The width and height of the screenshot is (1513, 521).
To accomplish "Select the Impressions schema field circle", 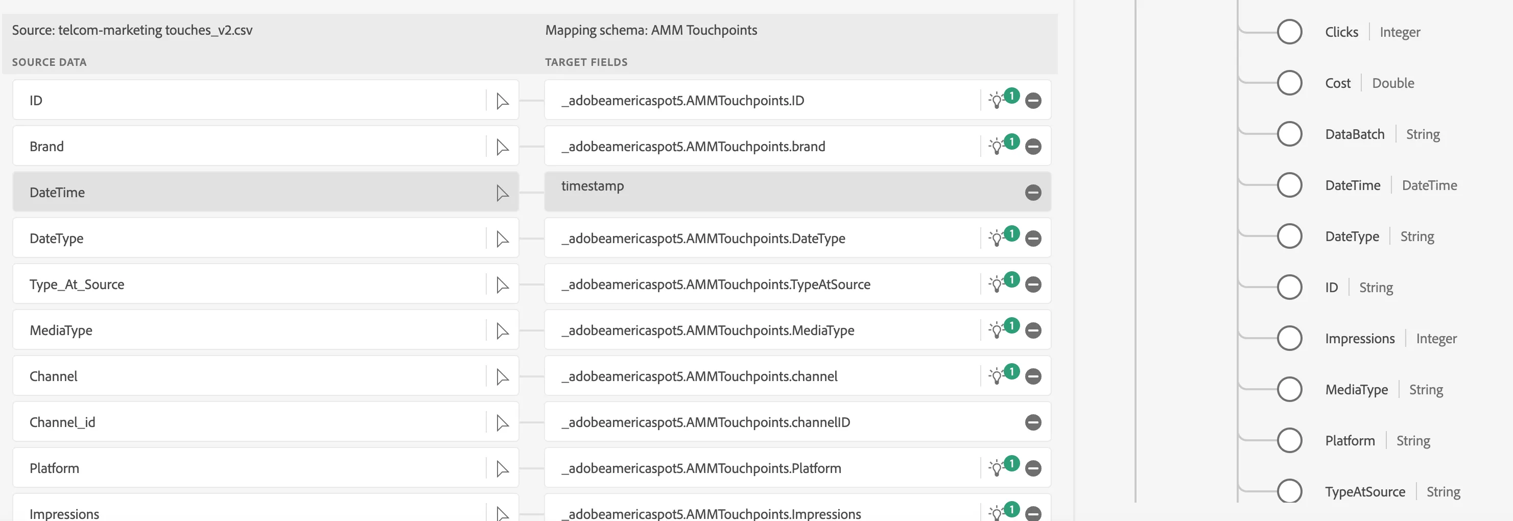I will point(1289,338).
